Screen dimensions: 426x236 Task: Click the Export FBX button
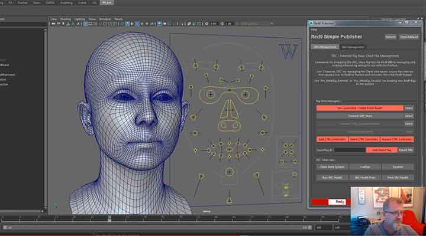405,150
